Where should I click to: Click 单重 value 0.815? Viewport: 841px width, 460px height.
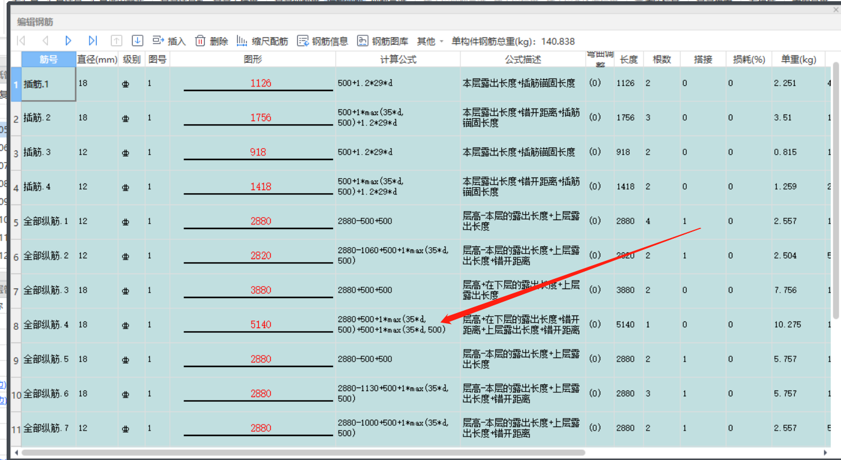pos(798,152)
